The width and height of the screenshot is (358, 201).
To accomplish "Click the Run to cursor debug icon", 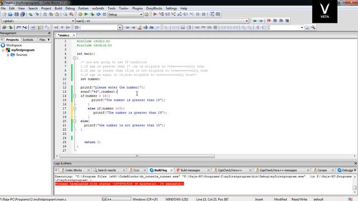I will point(162,15).
